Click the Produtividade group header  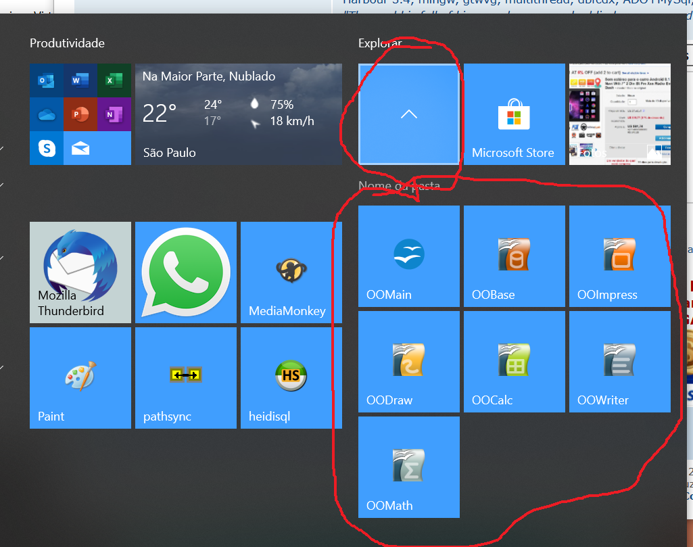(x=67, y=43)
